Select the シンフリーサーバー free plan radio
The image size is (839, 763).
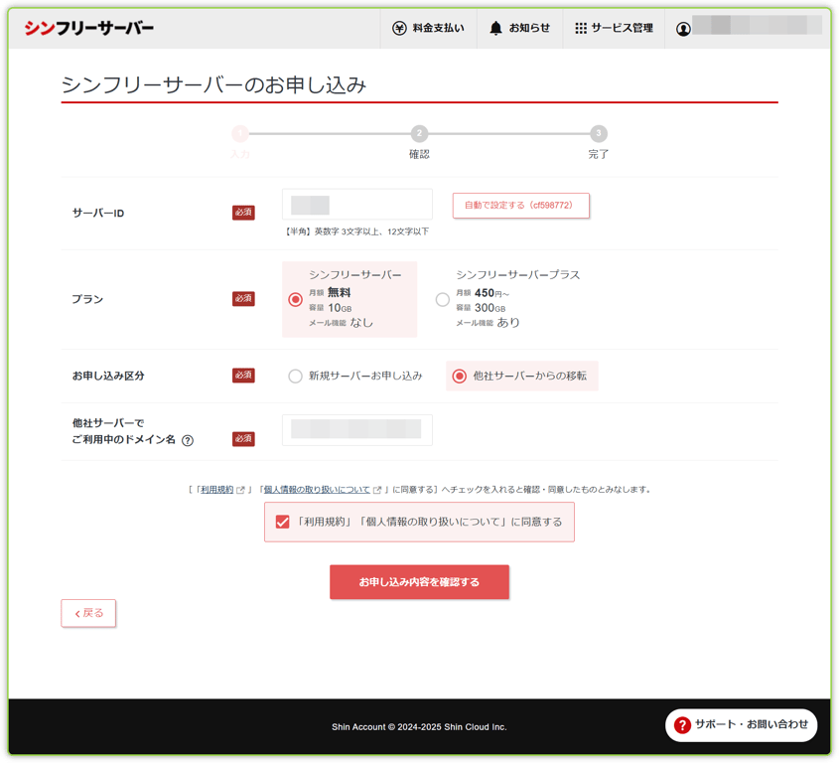click(295, 299)
